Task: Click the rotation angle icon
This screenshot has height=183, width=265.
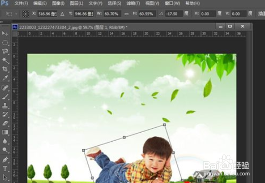Action: pos(161,14)
